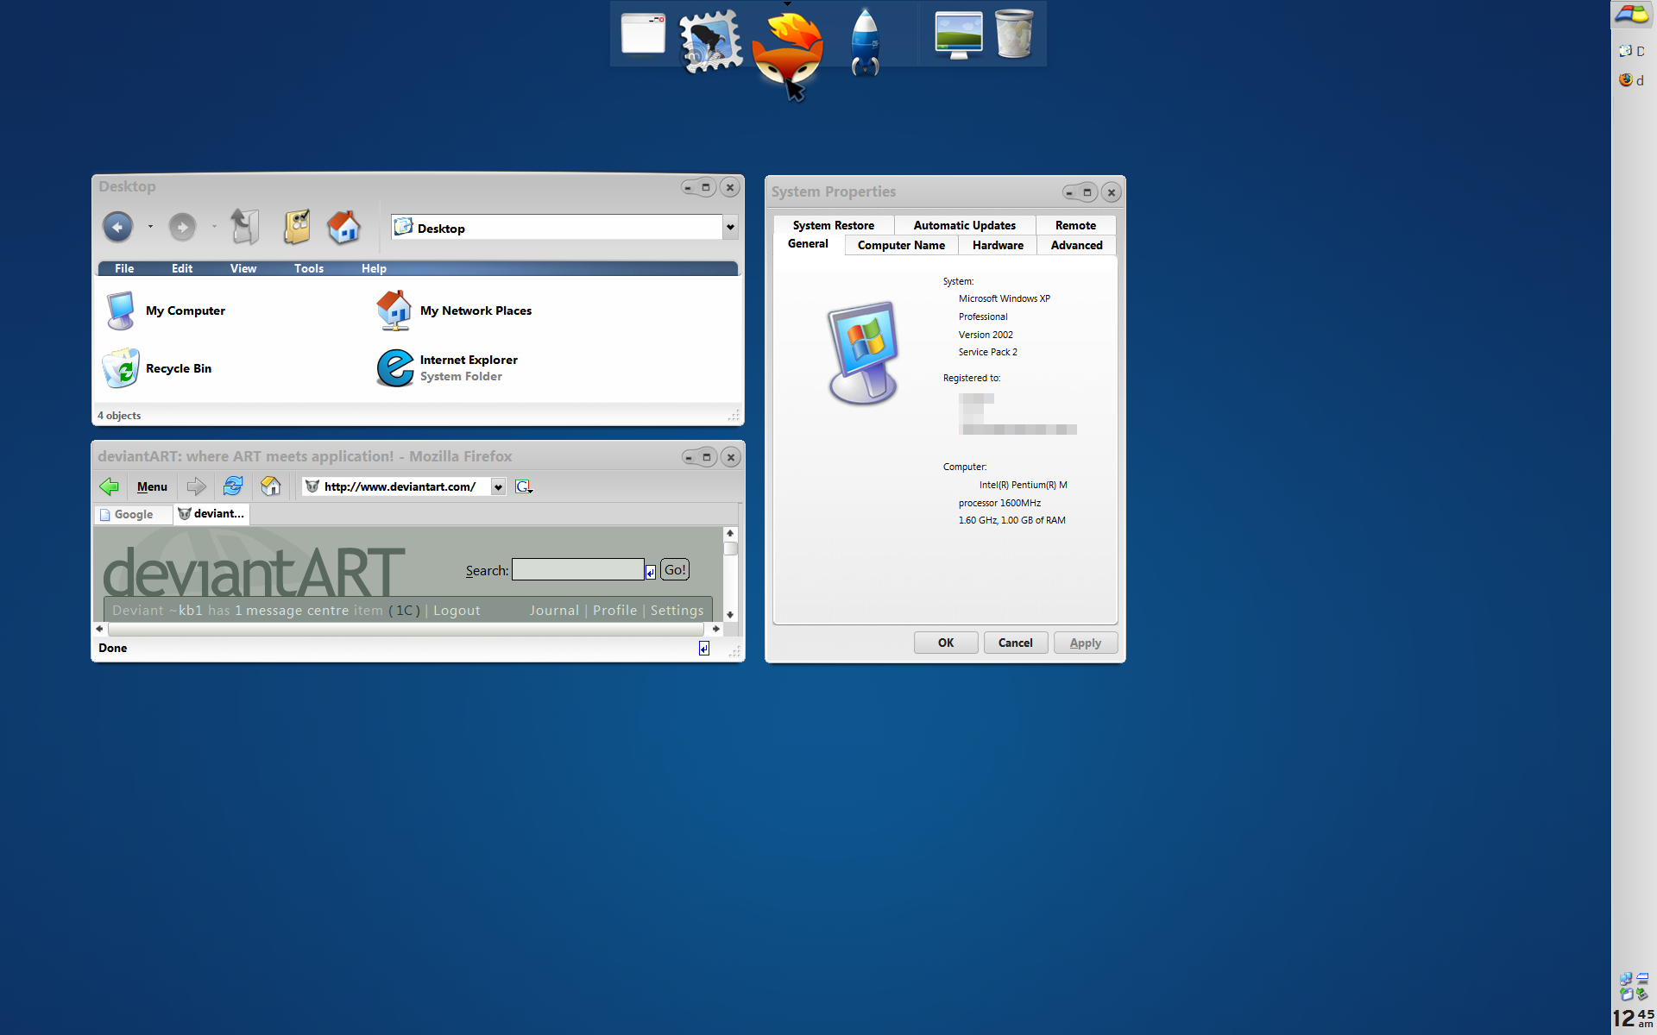The width and height of the screenshot is (1657, 1035).
Task: Open Google search engine dropdown in Firefox
Action: pos(524,487)
